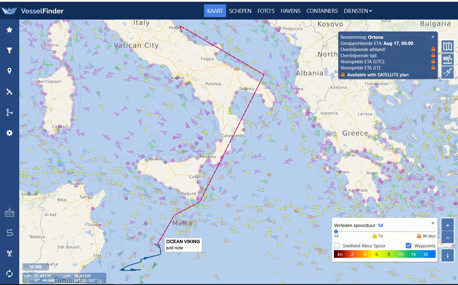Click the locked 7d track option

tap(378, 236)
